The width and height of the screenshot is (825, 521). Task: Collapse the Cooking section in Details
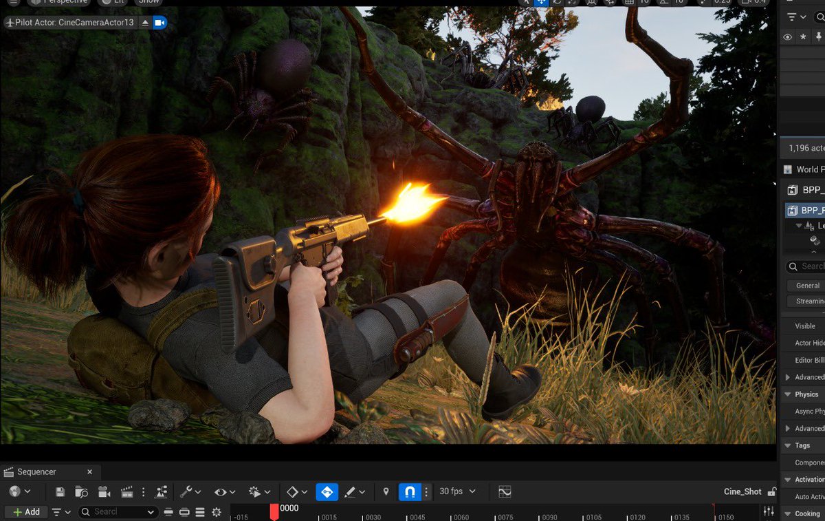788,513
